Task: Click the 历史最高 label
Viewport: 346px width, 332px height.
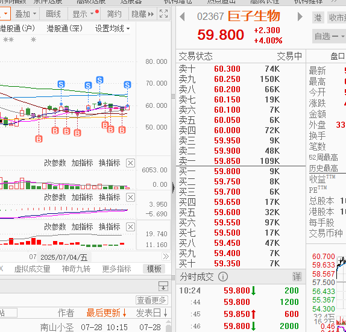Action: click(323, 169)
